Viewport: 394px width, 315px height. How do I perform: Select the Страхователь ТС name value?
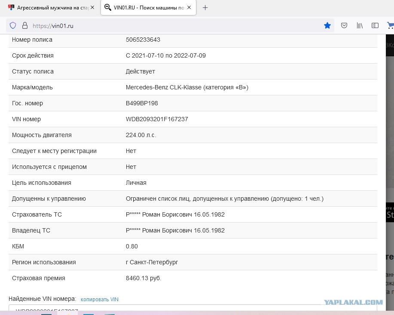coord(175,214)
